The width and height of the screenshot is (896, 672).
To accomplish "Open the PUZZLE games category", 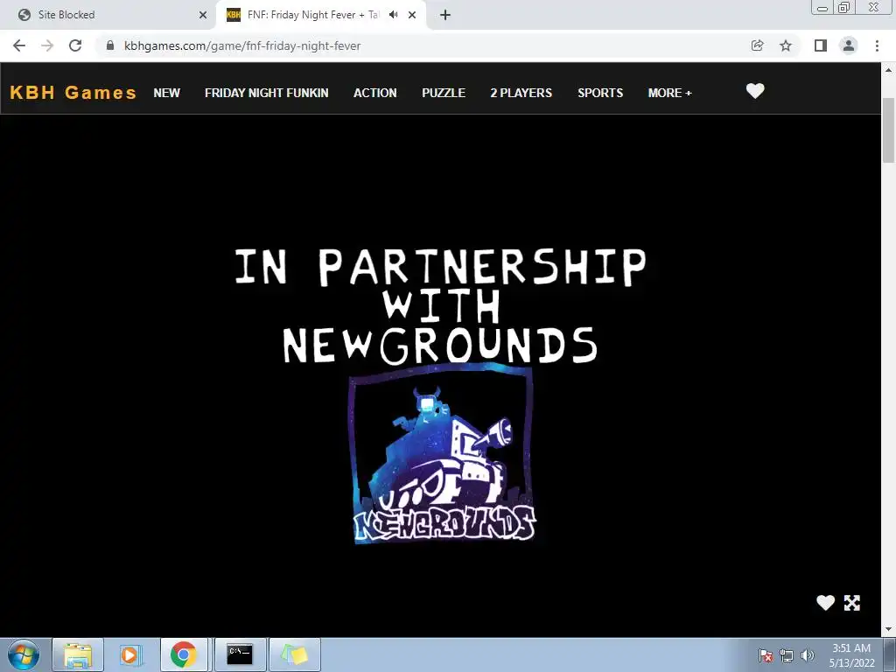I will 444,93.
